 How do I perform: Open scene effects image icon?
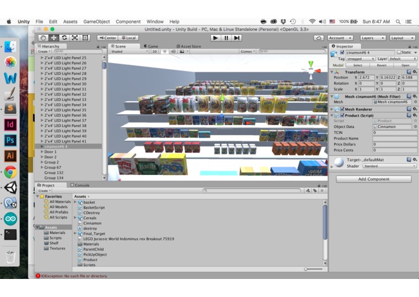tap(182, 52)
